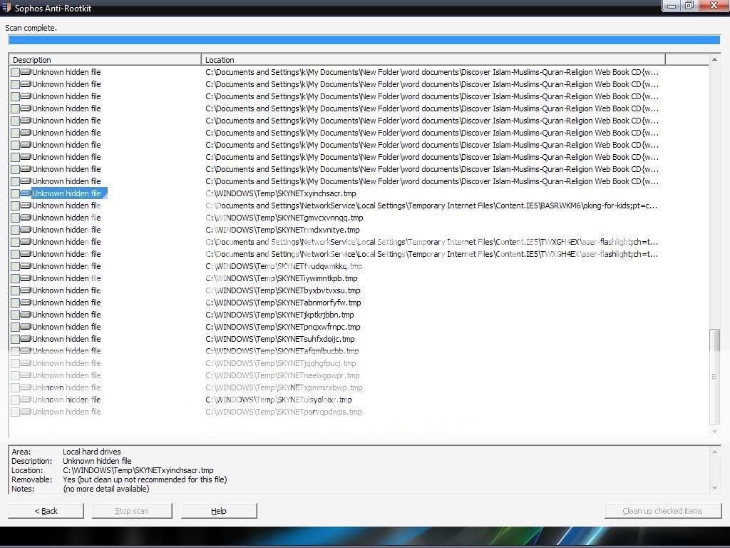
Task: Click the Sophos Anti-Rootkit title bar icon
Action: pos(6,7)
